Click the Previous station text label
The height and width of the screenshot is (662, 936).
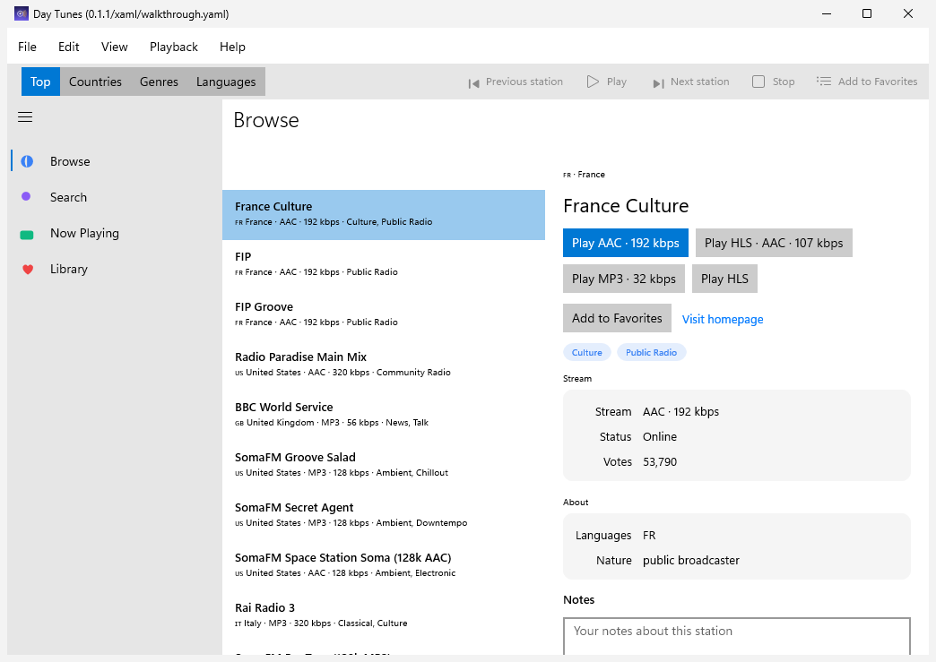point(524,82)
